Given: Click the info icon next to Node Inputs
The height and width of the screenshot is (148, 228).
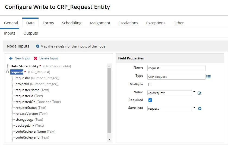Looking at the screenshot, I should pyautogui.click(x=38, y=46).
